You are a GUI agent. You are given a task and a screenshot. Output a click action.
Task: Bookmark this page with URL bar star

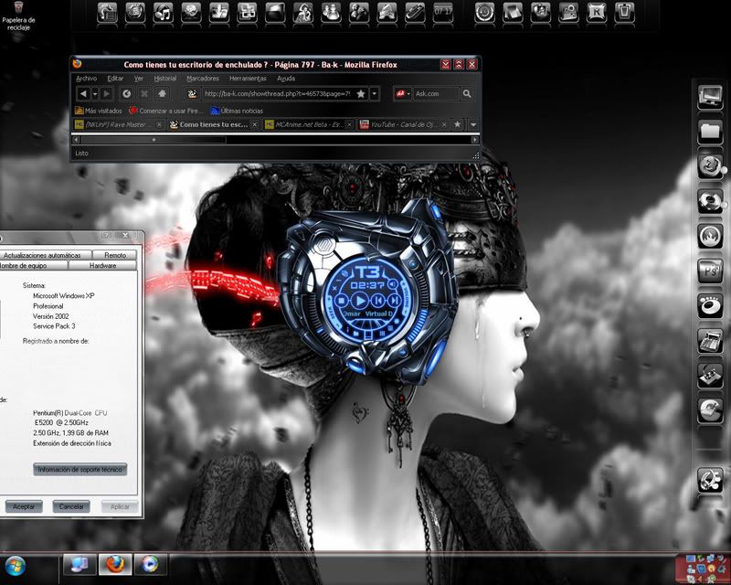(x=361, y=94)
